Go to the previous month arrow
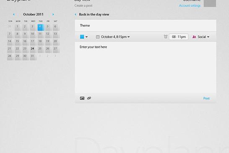This screenshot has height=153, width=229. point(14,14)
